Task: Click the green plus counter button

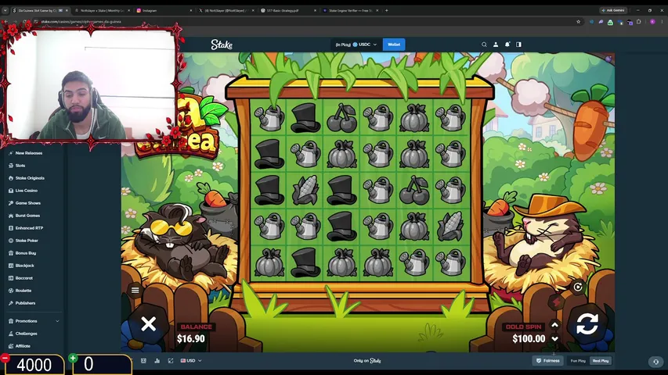Action: 73,358
